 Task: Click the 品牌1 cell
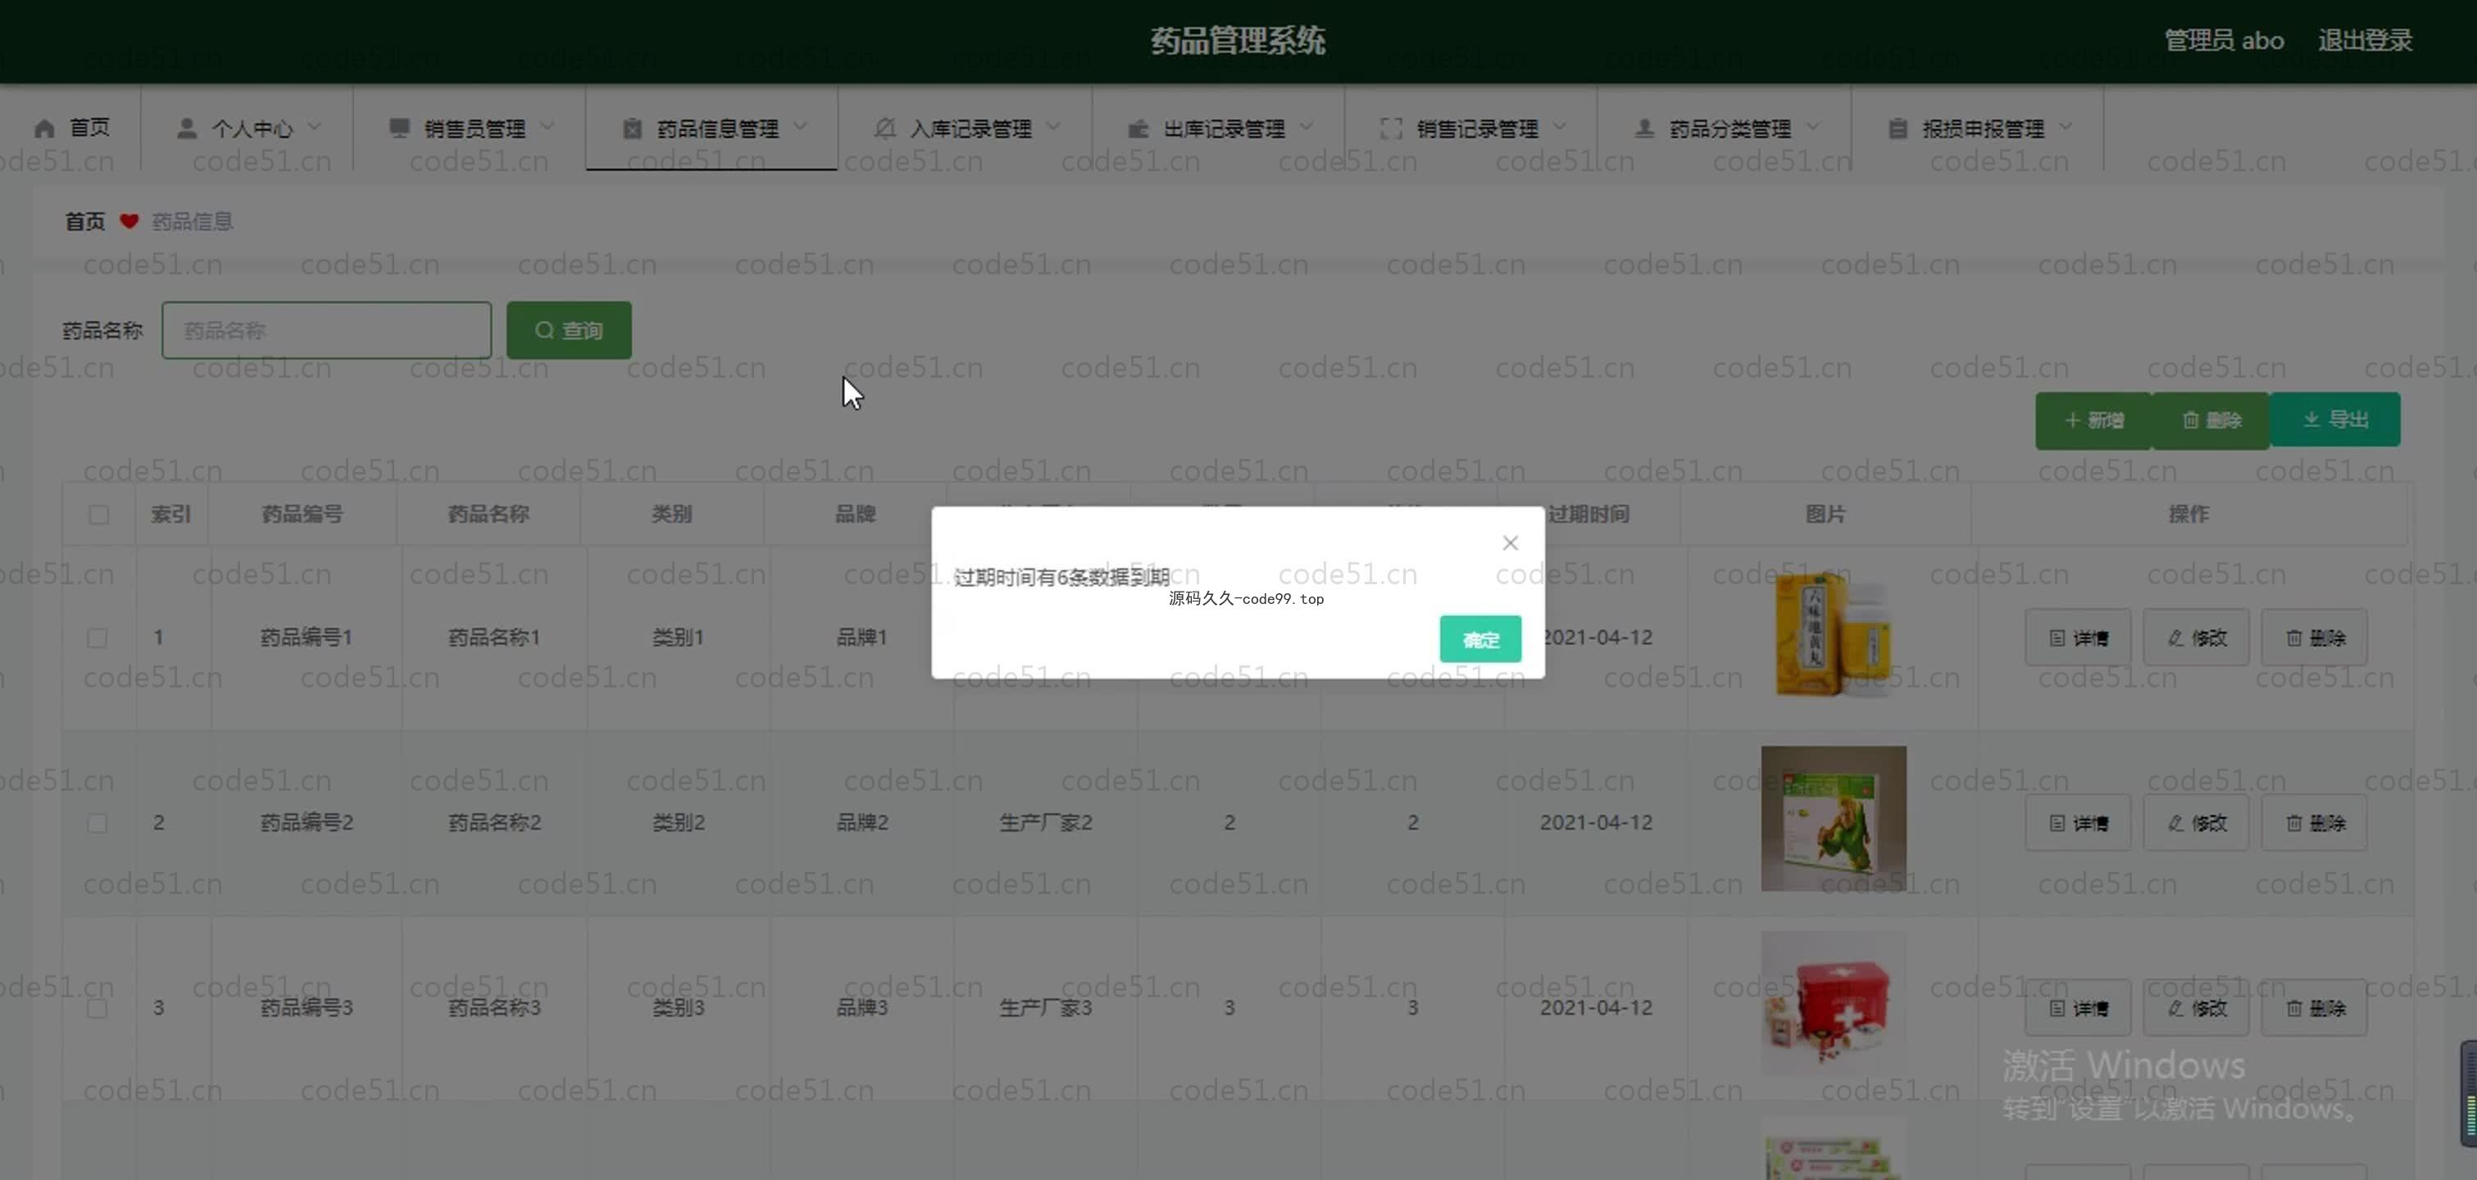(861, 638)
